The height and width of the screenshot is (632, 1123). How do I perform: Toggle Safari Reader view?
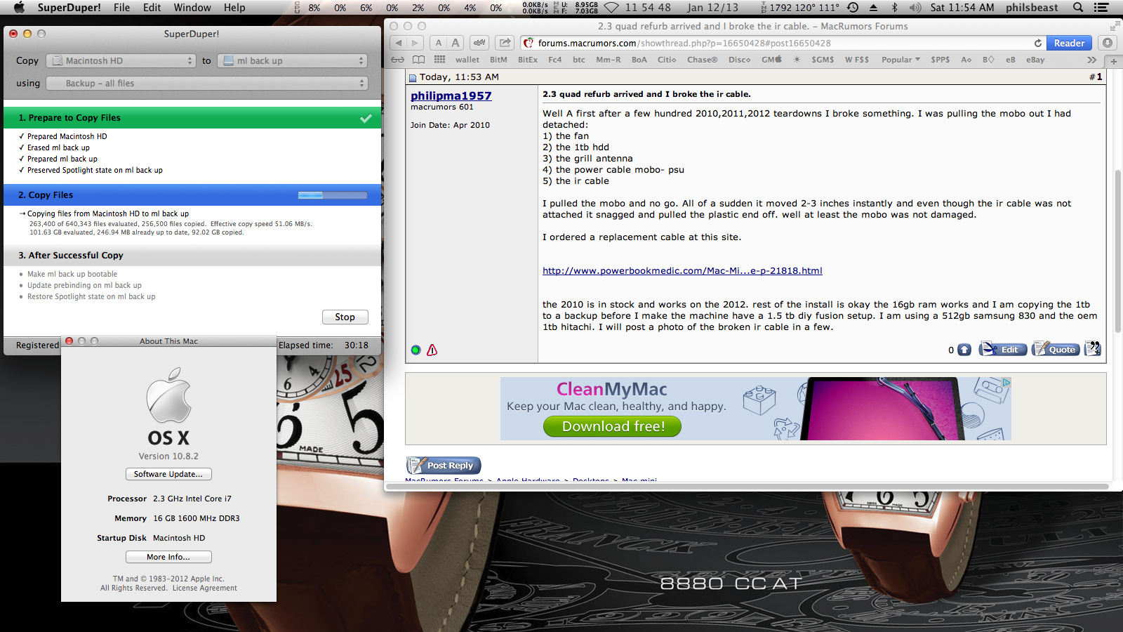coord(1069,43)
